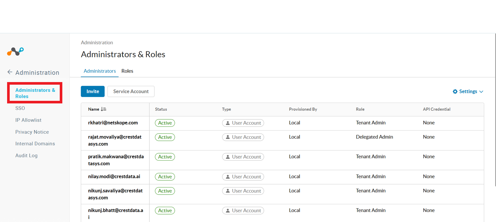This screenshot has width=496, height=222.
Task: Click the Netskope logo icon
Action: coord(15,51)
